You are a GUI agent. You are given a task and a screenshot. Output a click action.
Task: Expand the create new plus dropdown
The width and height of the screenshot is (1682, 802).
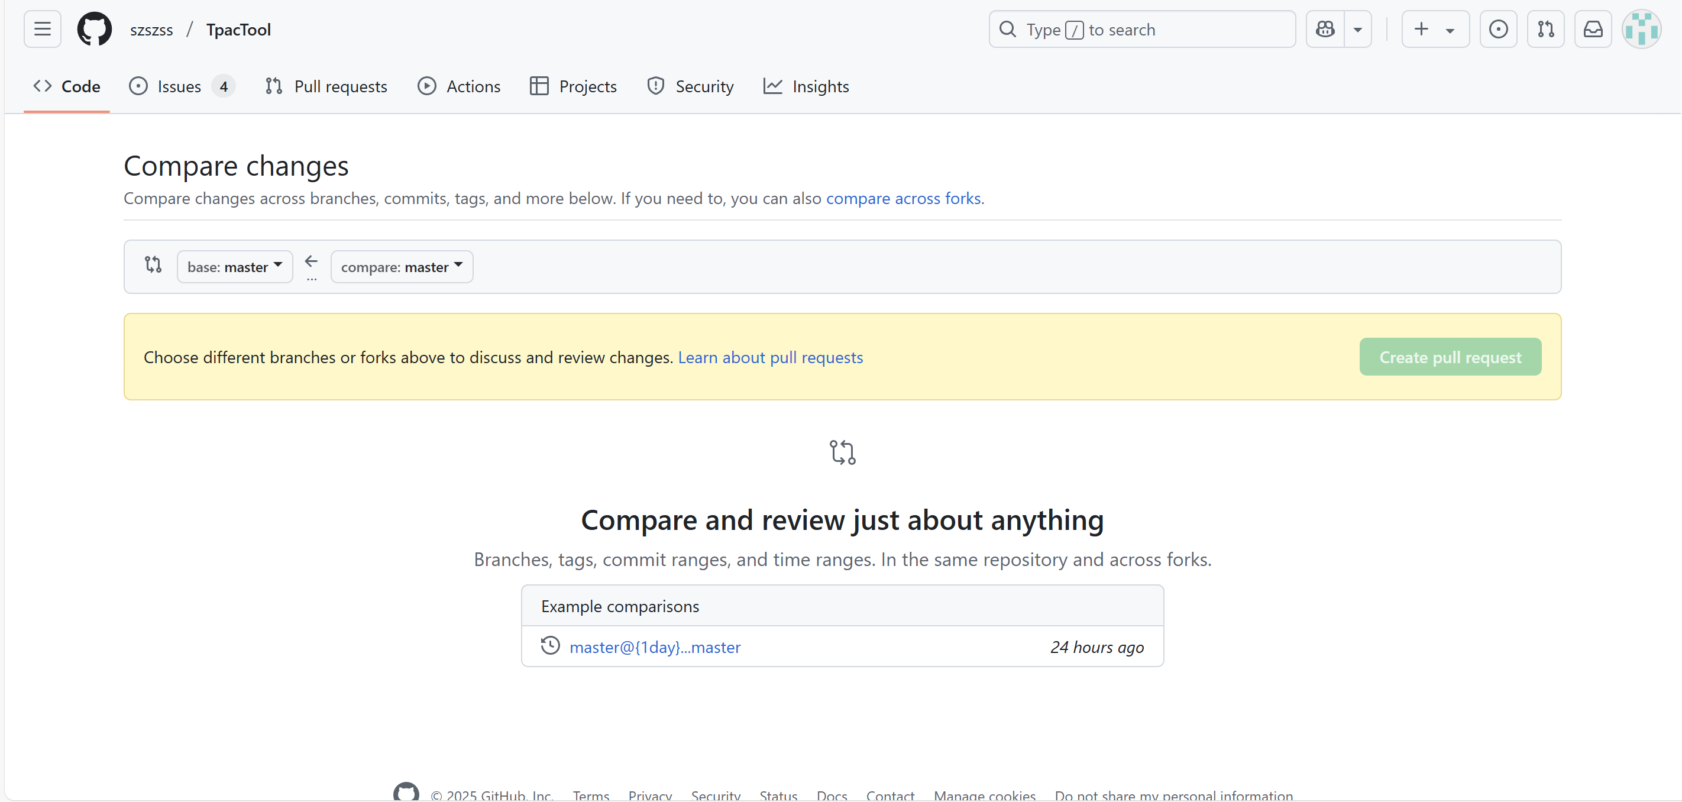(1435, 30)
